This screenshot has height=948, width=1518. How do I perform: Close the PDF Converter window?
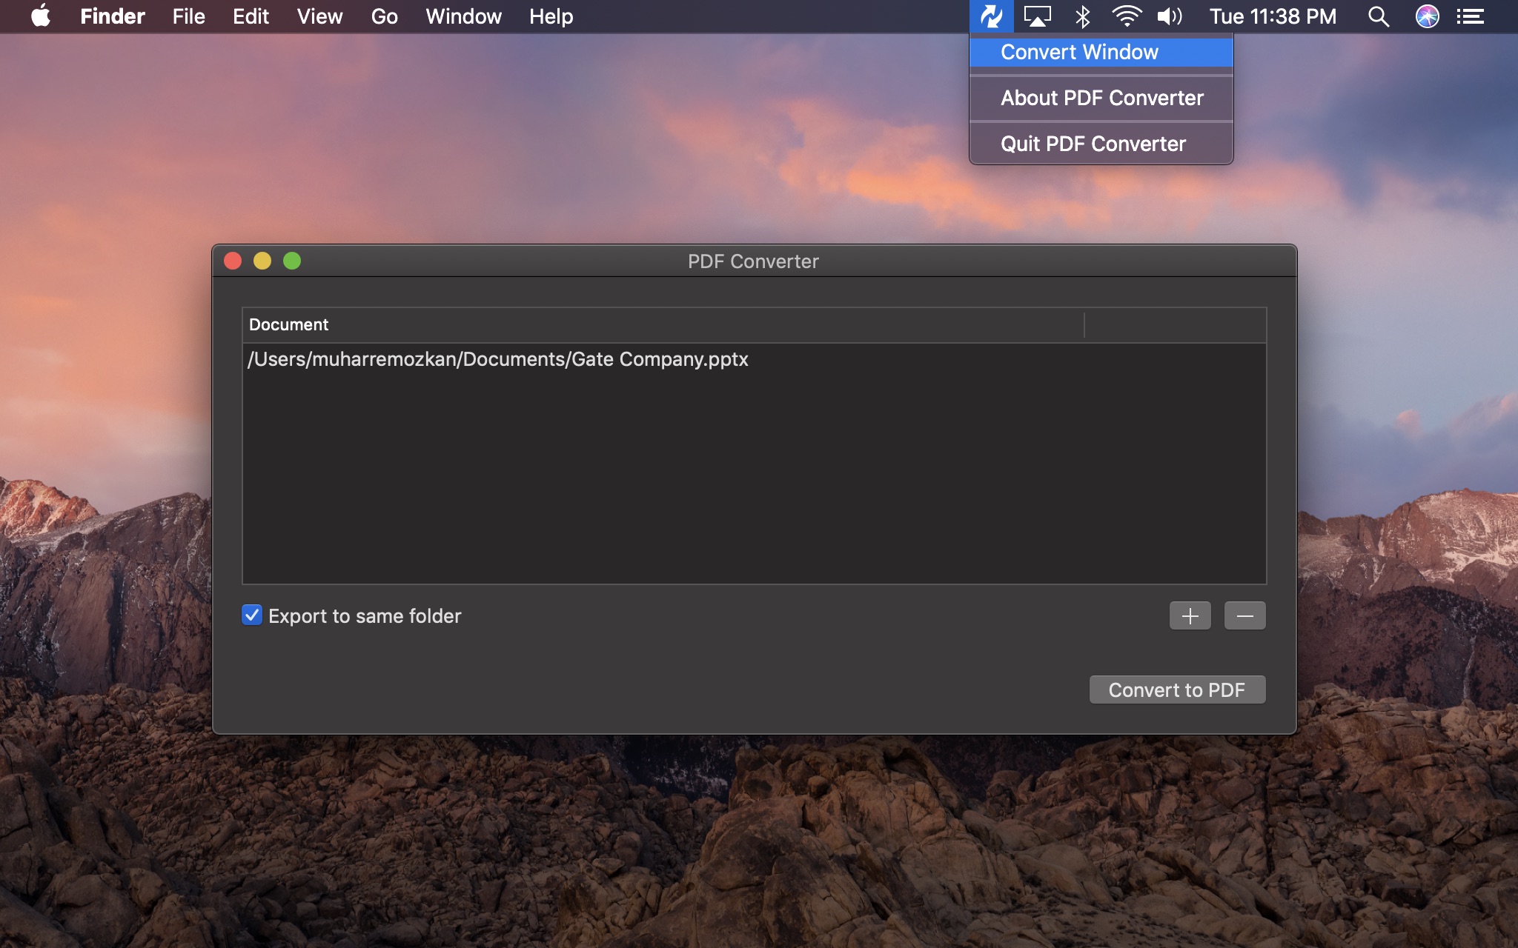(233, 261)
